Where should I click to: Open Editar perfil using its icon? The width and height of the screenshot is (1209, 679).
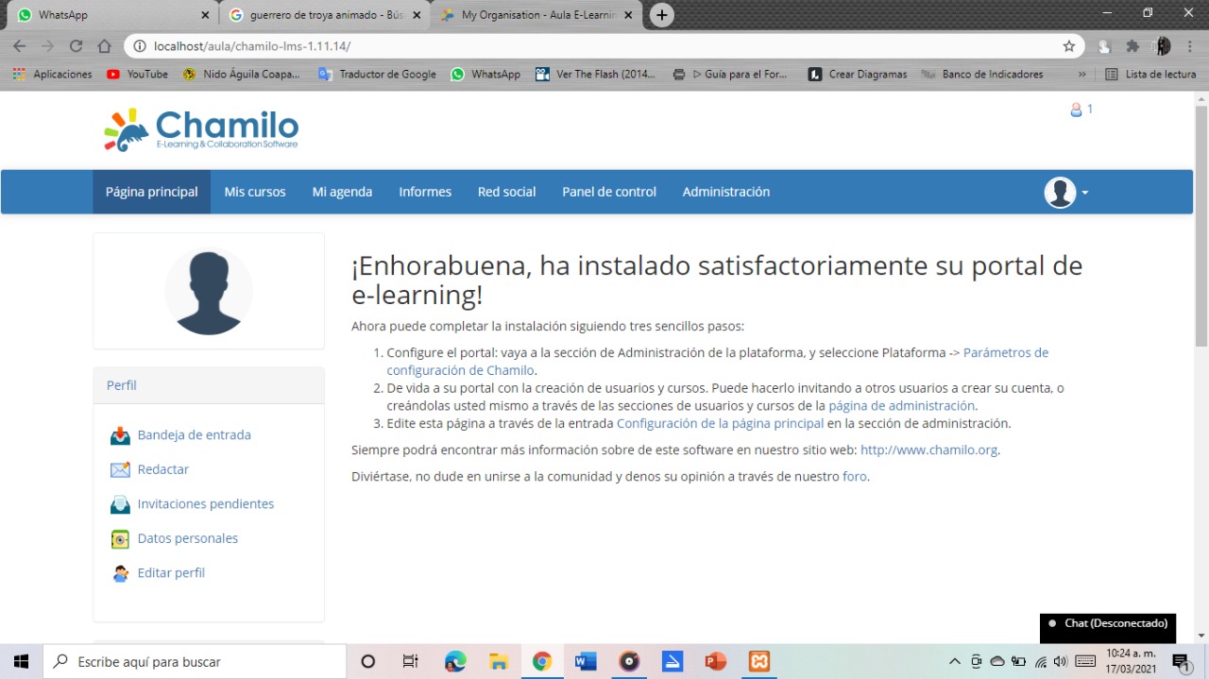[x=120, y=572]
